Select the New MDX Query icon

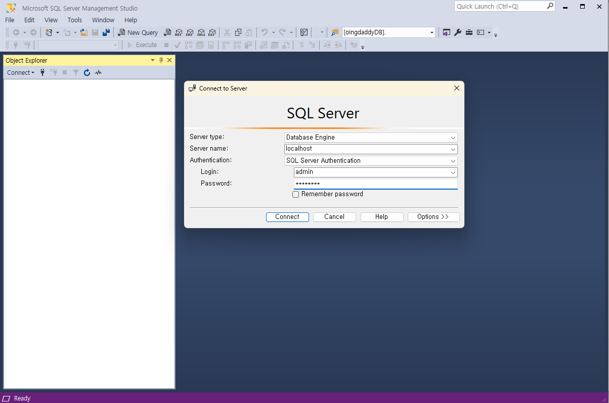179,32
